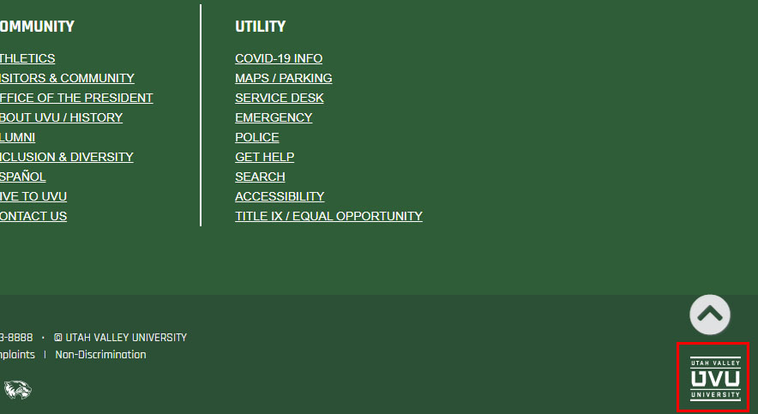Go to Maps / Parking
The width and height of the screenshot is (758, 414).
[x=283, y=78]
